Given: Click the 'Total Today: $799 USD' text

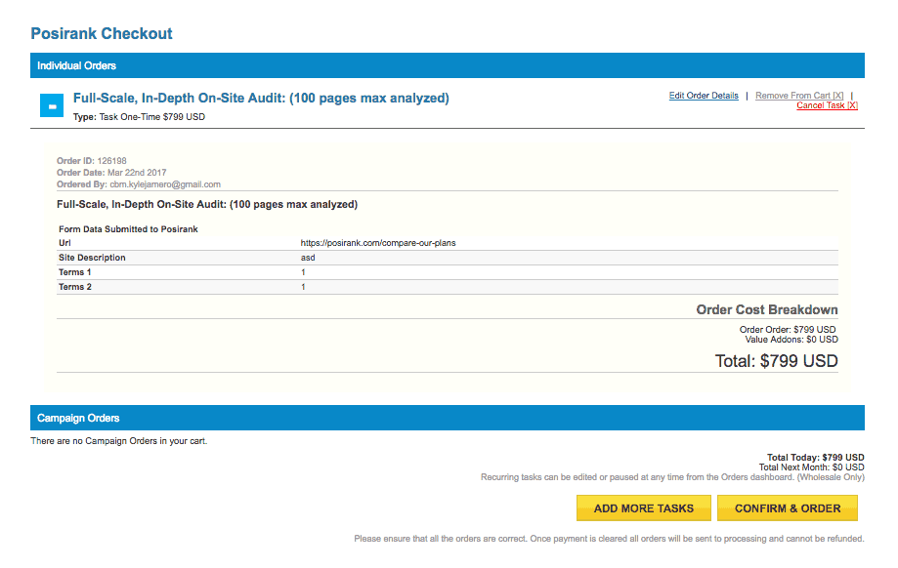Looking at the screenshot, I should pyautogui.click(x=816, y=458).
